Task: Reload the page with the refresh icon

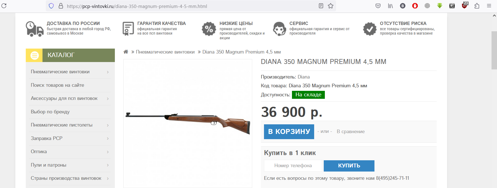Action: click(x=4, y=6)
